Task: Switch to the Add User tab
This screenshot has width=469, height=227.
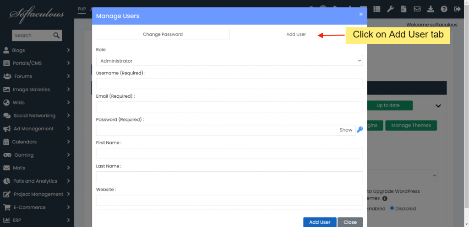Action: coord(296,34)
